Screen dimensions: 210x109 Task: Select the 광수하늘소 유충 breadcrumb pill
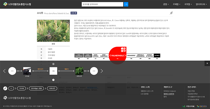click(x=36, y=88)
